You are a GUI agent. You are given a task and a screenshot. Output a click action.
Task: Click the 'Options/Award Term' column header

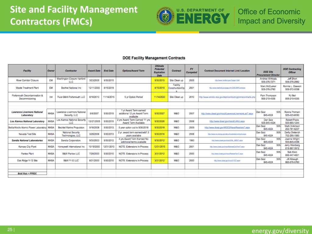tap(133, 71)
